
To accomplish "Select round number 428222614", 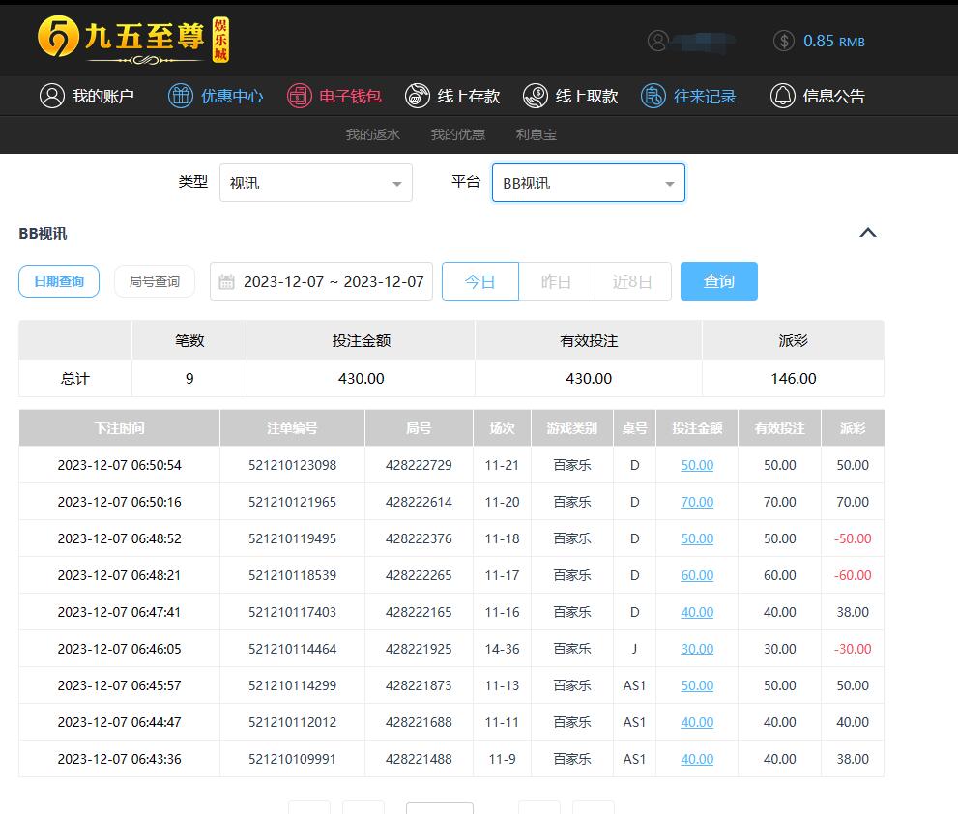I will 419,502.
